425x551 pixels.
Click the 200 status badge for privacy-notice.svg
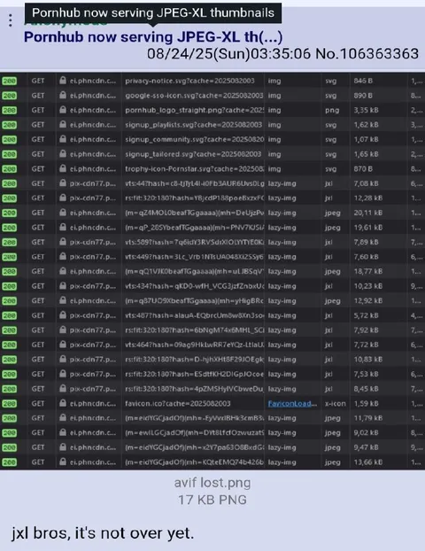[x=10, y=81]
